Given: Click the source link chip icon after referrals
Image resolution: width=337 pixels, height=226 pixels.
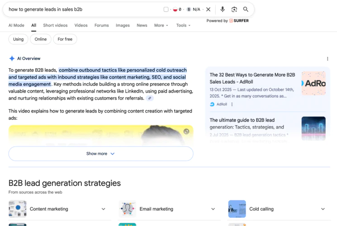Looking at the screenshot, I should [x=150, y=98].
